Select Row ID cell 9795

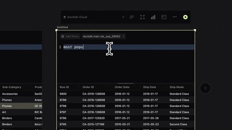tap(63, 124)
